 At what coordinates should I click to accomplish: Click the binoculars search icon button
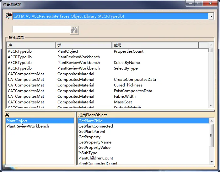tap(74, 30)
